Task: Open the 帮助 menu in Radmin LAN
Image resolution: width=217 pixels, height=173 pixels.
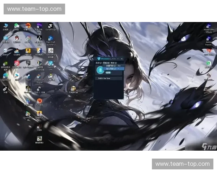Action: (113, 62)
